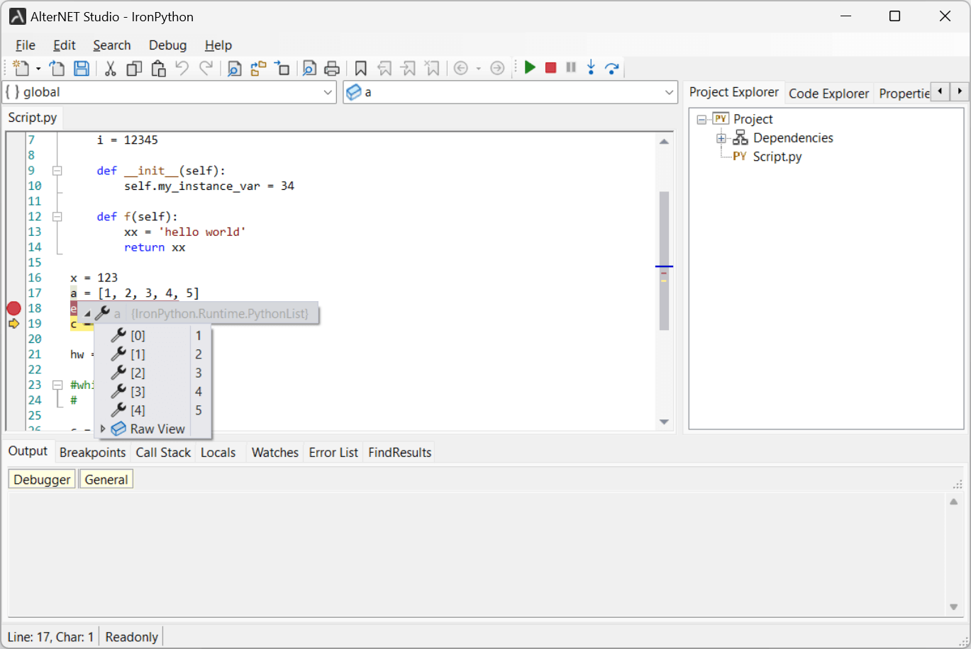The height and width of the screenshot is (649, 971).
Task: Click the Redo toolbar icon
Action: (206, 68)
